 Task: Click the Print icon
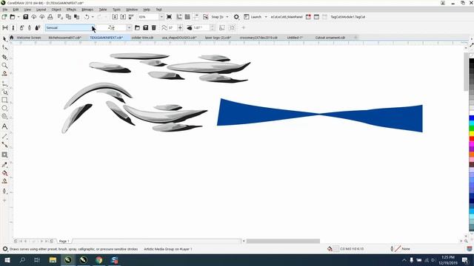(50, 17)
